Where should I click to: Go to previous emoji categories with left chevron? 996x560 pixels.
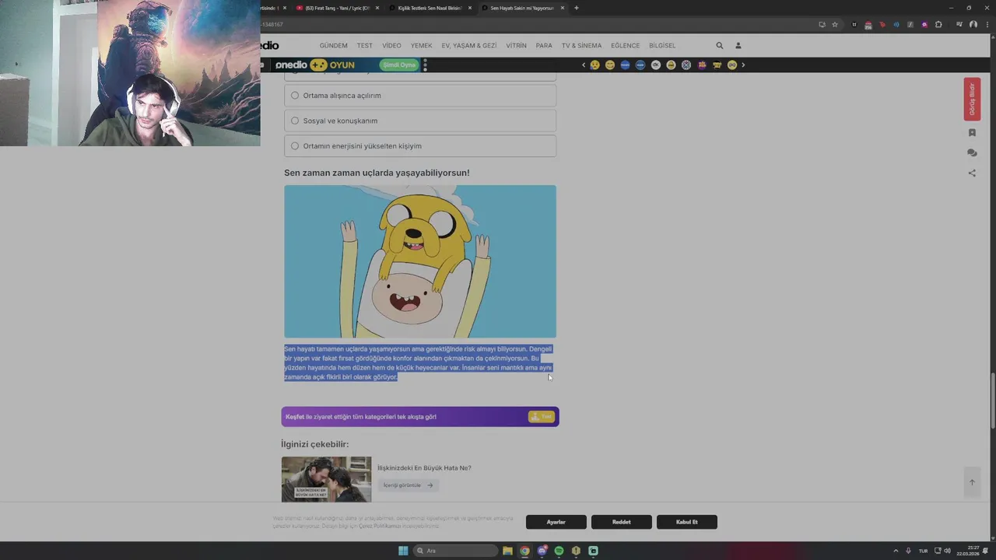click(x=584, y=65)
